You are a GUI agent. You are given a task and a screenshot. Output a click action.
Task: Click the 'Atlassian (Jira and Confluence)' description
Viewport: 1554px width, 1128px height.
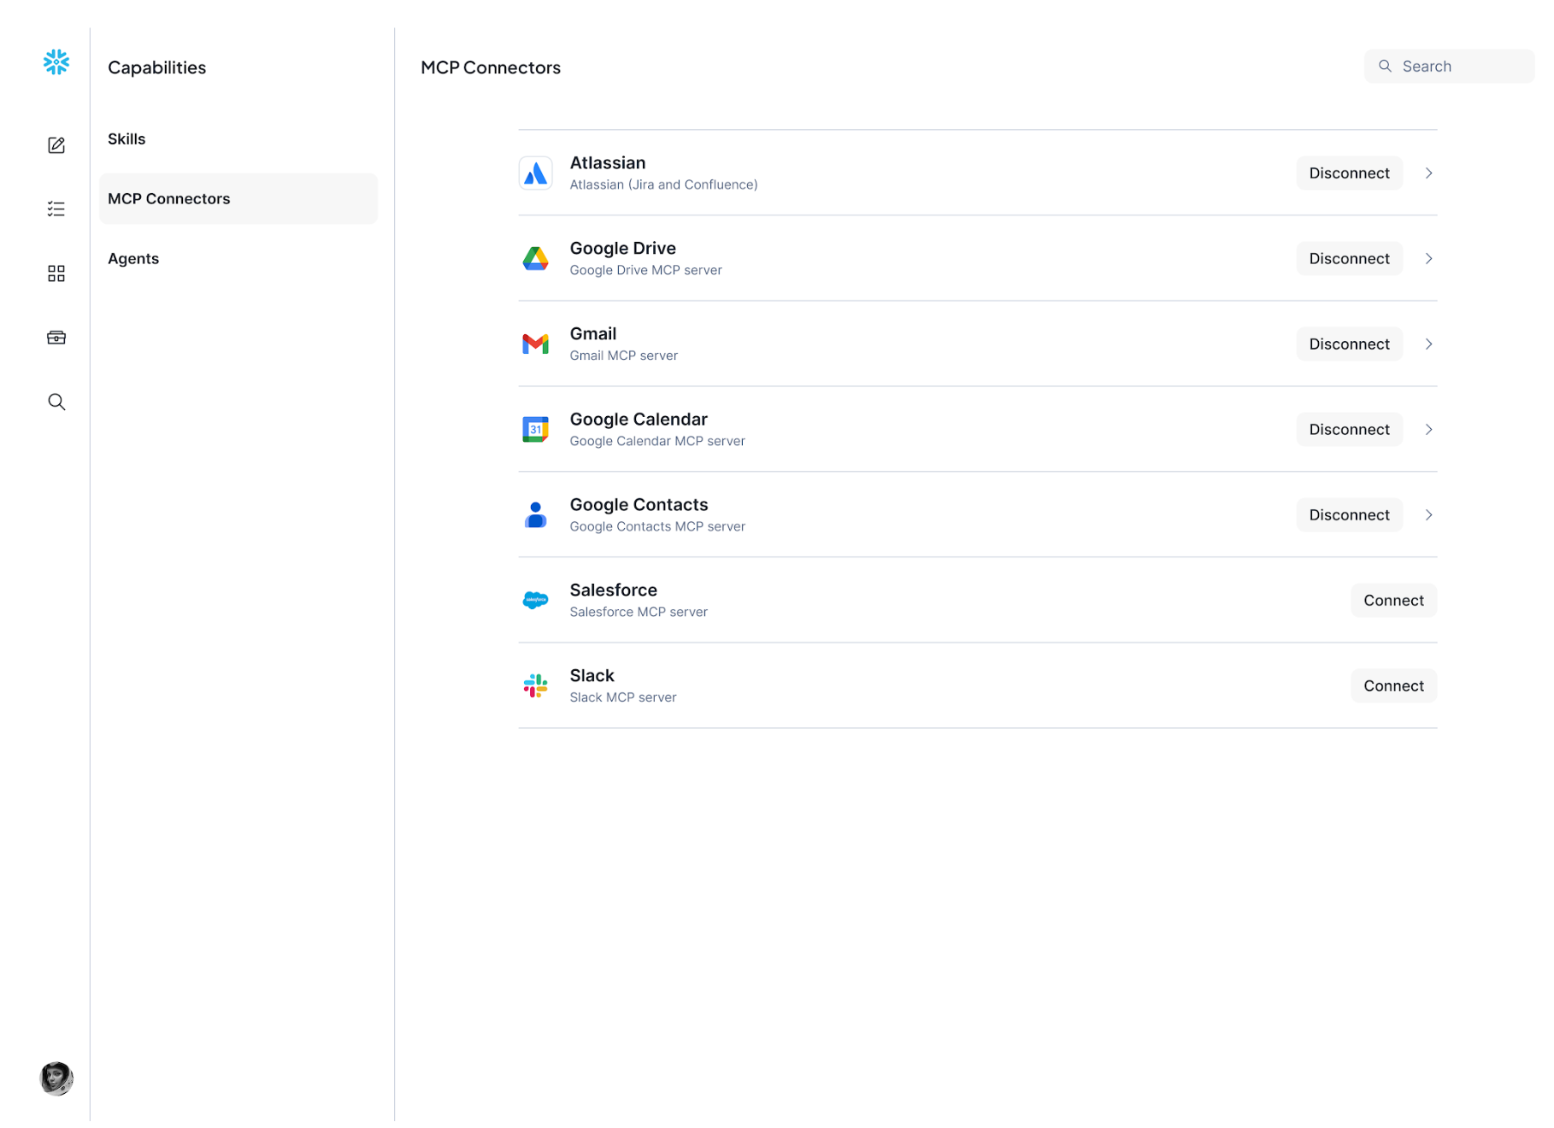pyautogui.click(x=664, y=185)
